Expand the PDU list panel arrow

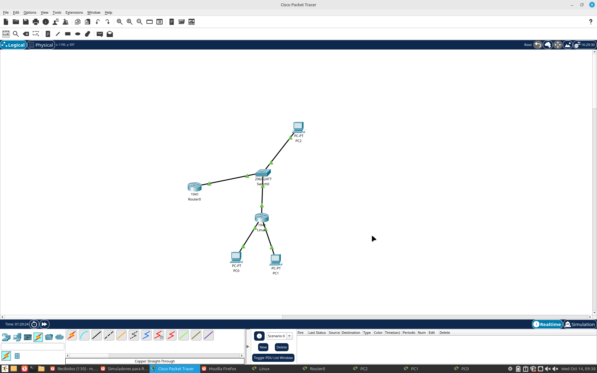(248, 346)
